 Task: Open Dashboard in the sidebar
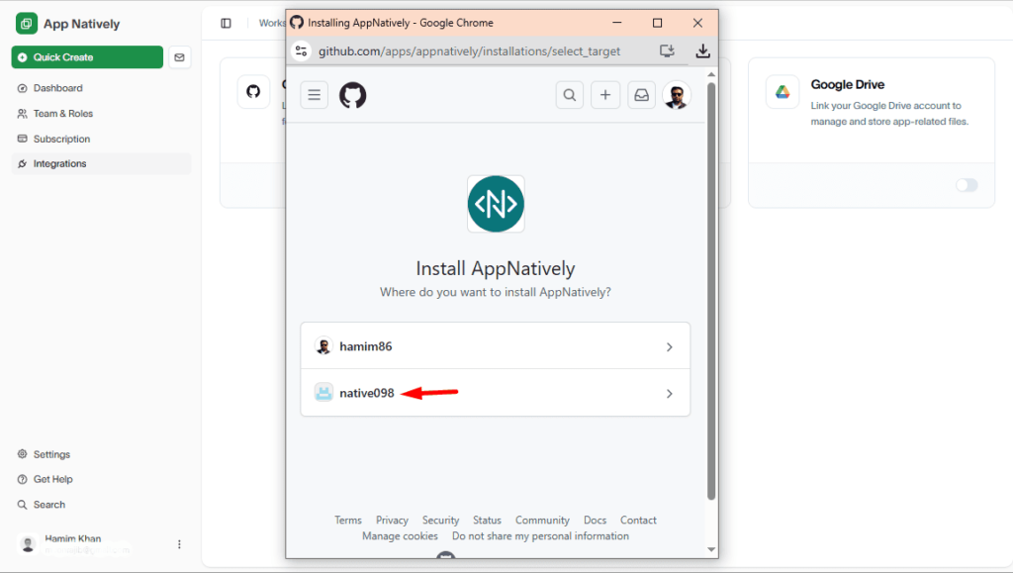[58, 88]
